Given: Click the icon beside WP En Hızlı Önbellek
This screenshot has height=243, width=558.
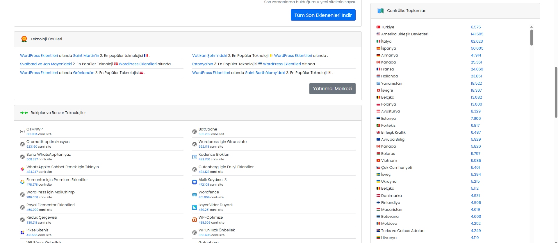Looking at the screenshot, I should coord(195,233).
